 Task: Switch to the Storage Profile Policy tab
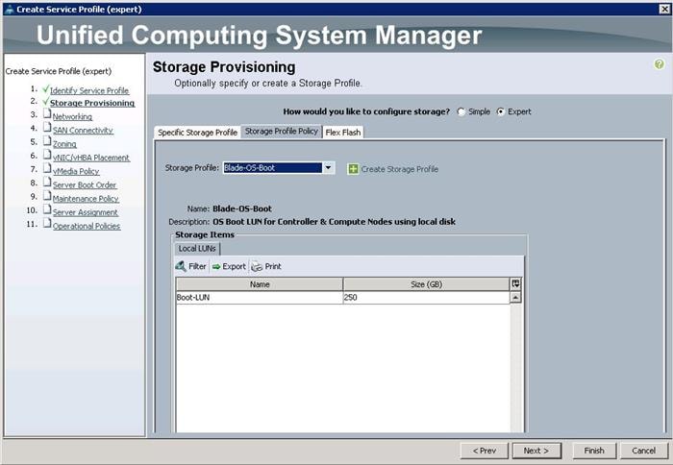[x=282, y=132]
